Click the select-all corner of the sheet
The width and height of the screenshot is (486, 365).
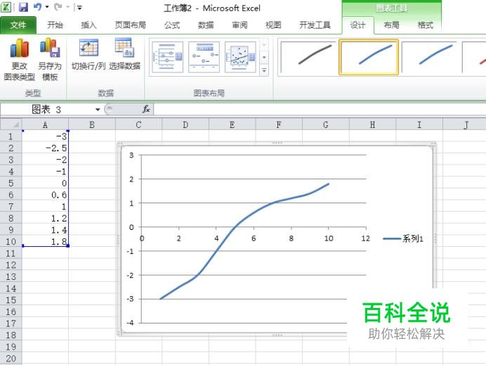click(11, 124)
